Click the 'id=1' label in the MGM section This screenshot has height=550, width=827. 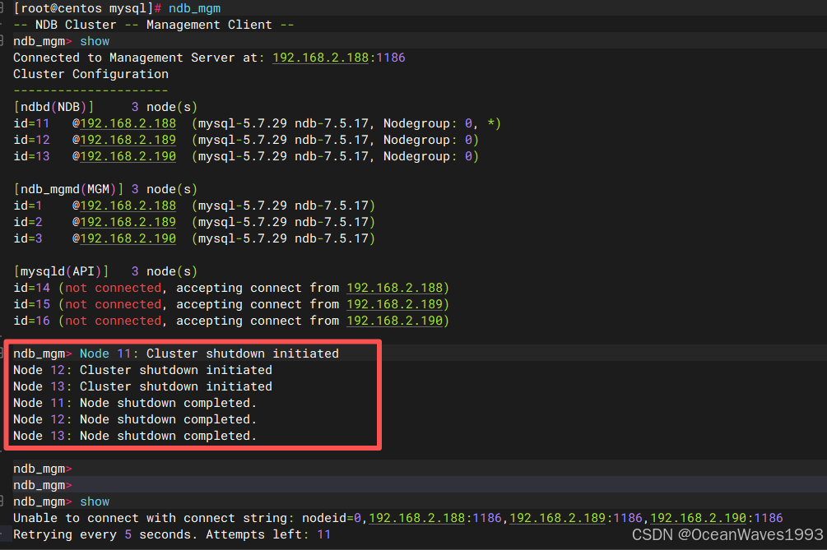coord(27,206)
